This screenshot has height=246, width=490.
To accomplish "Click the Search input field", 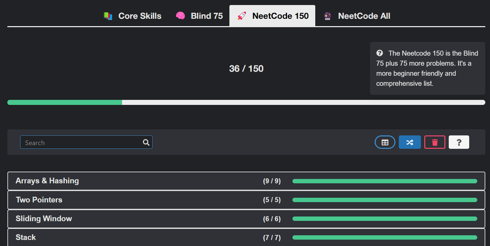I will pyautogui.click(x=86, y=142).
